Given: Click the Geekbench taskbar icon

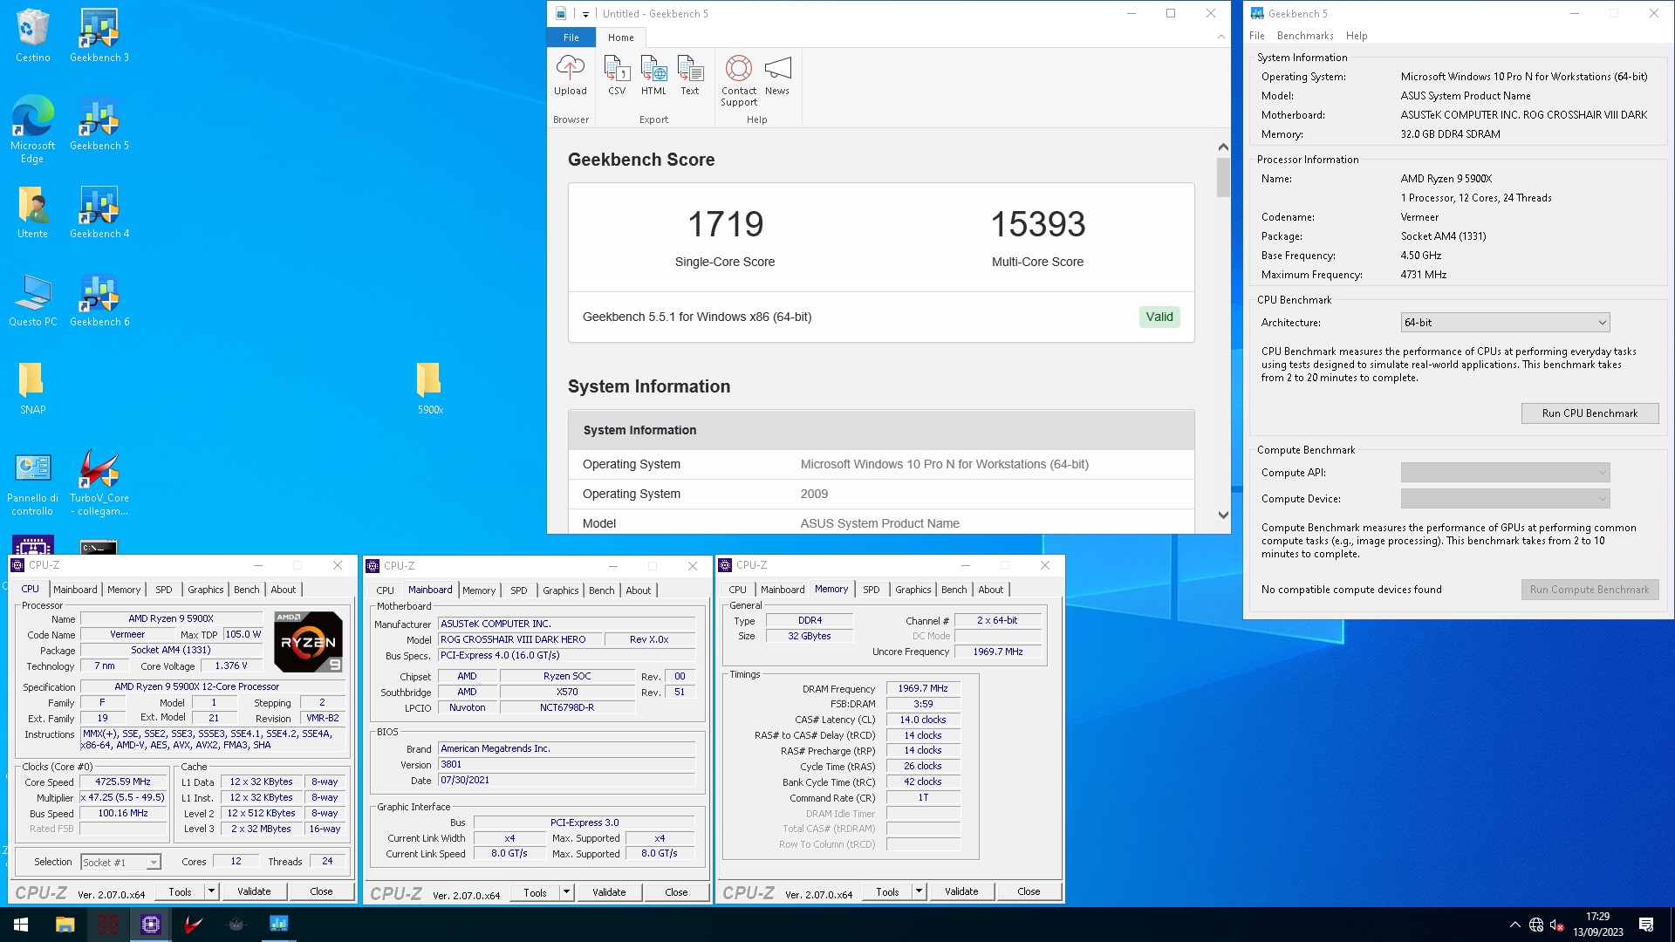Looking at the screenshot, I should tap(279, 925).
